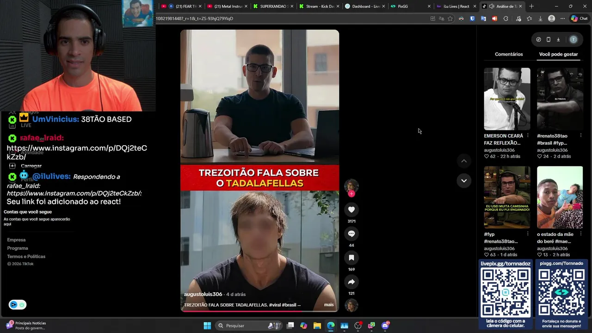
Task: Click the get-app phone icon
Action: (x=548, y=40)
